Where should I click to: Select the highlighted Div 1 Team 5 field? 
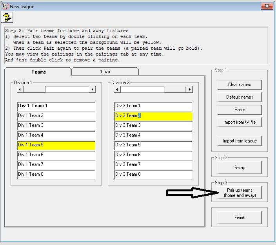[56, 145]
